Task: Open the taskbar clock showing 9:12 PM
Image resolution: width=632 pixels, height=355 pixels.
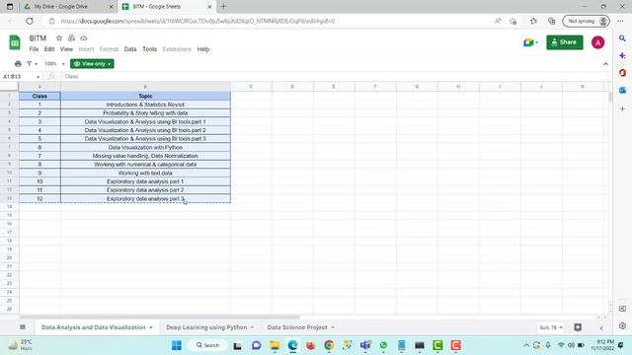Action: point(602,345)
